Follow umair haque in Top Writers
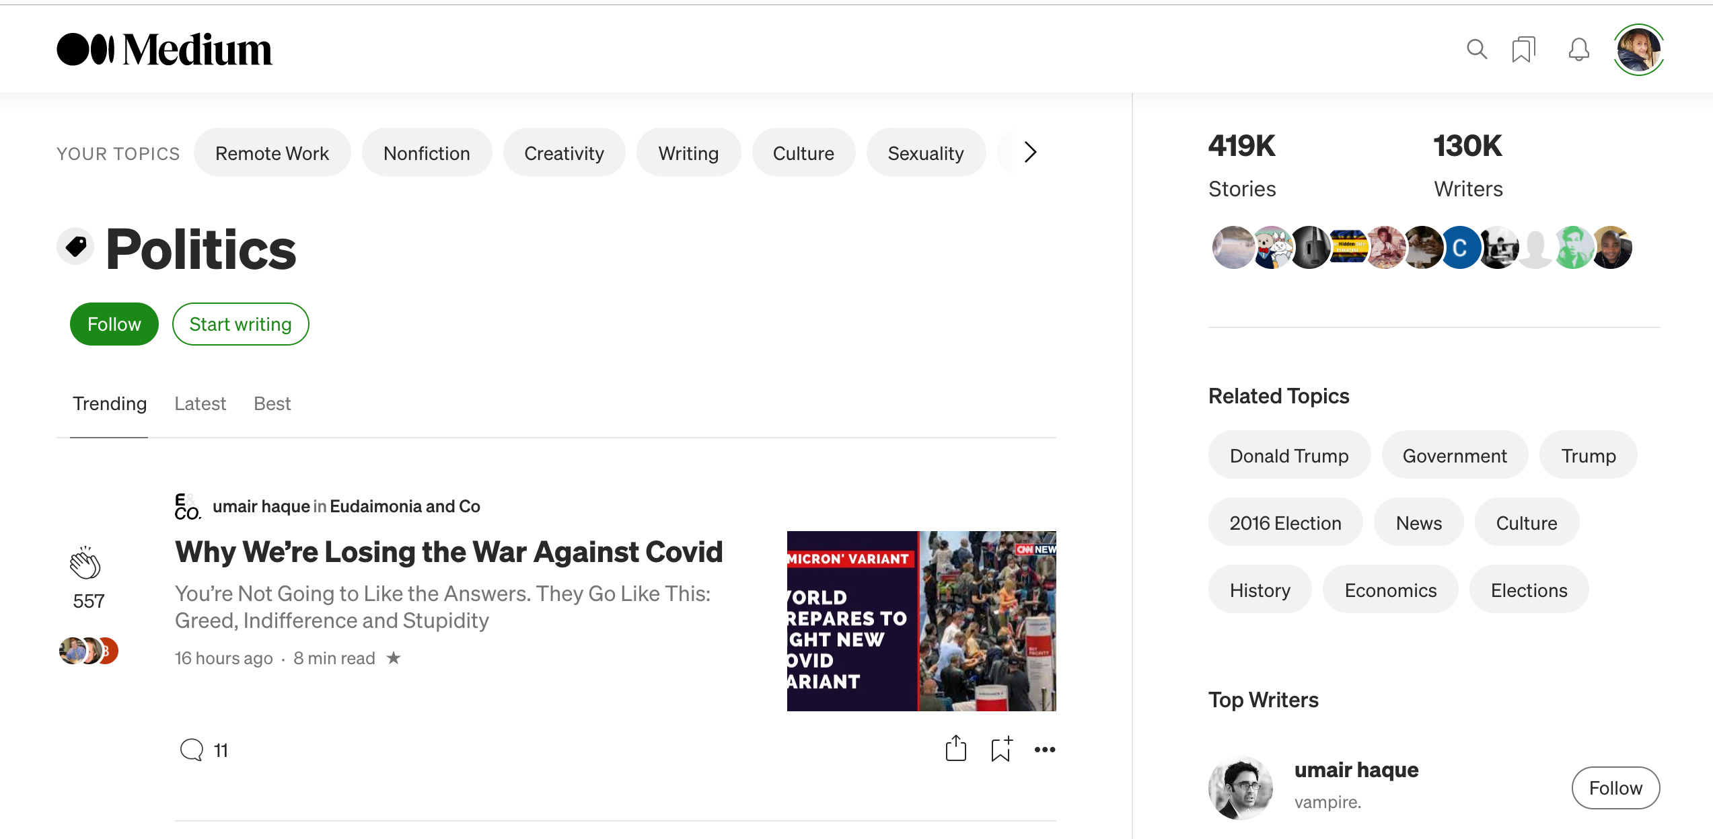 pos(1615,788)
